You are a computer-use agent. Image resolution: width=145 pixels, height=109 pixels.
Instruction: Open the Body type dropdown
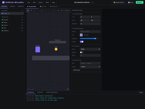pos(90,49)
